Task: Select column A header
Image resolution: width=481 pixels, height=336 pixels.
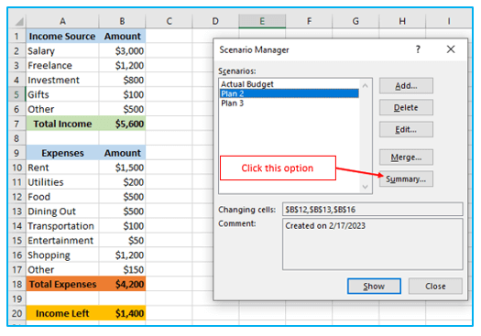Action: (62, 21)
